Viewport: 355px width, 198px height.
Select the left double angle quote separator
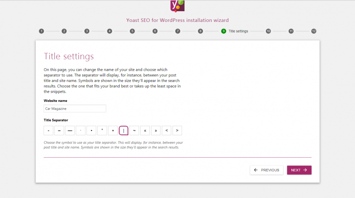pyautogui.click(x=145, y=131)
